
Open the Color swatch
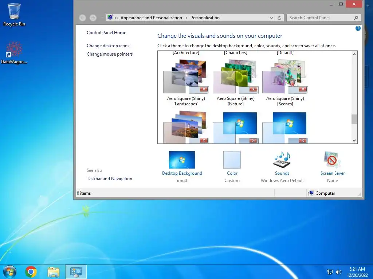coord(232,160)
